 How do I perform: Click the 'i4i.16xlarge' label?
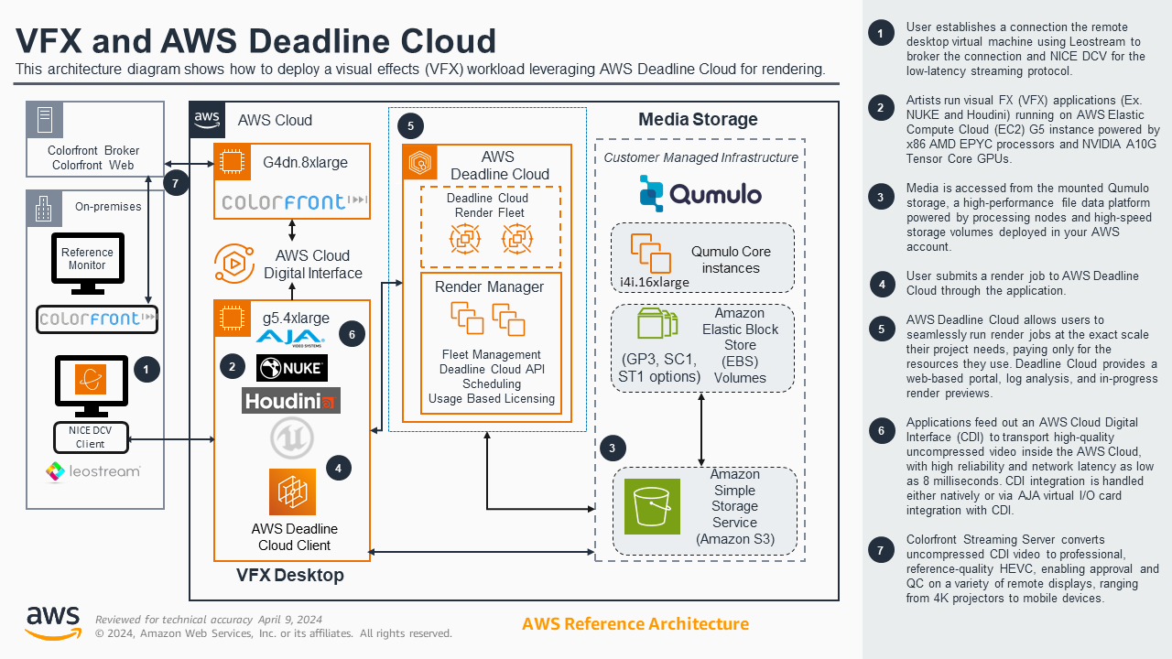click(655, 282)
